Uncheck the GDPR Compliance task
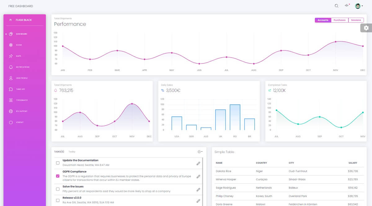 pyautogui.click(x=57, y=176)
